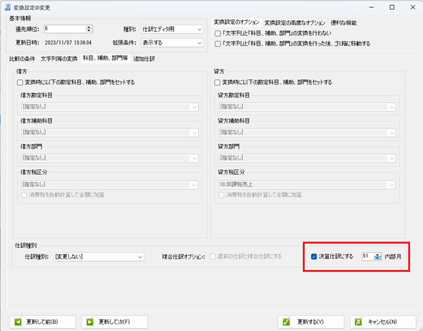Switch to the 比較の条件 tab
This screenshot has width=423, height=331.
(x=22, y=58)
